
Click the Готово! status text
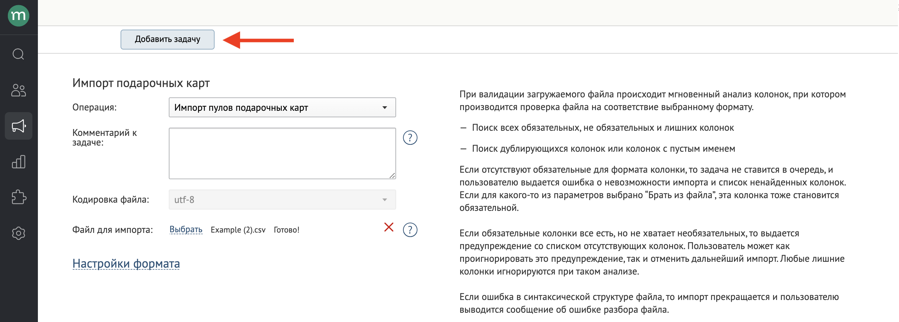point(287,230)
